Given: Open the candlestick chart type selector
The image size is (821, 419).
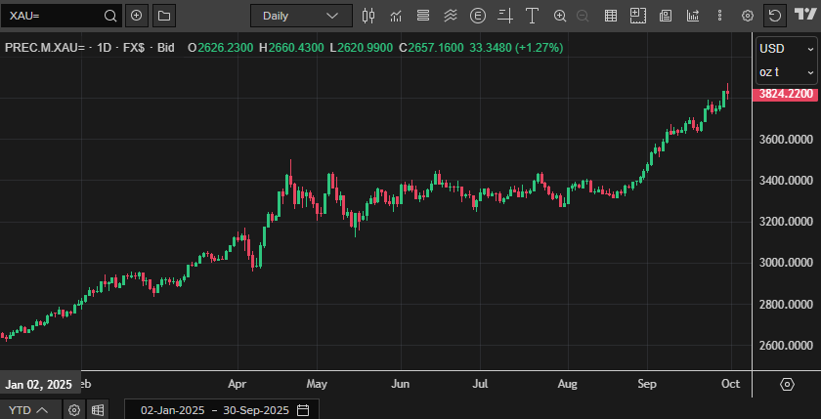Looking at the screenshot, I should point(368,16).
